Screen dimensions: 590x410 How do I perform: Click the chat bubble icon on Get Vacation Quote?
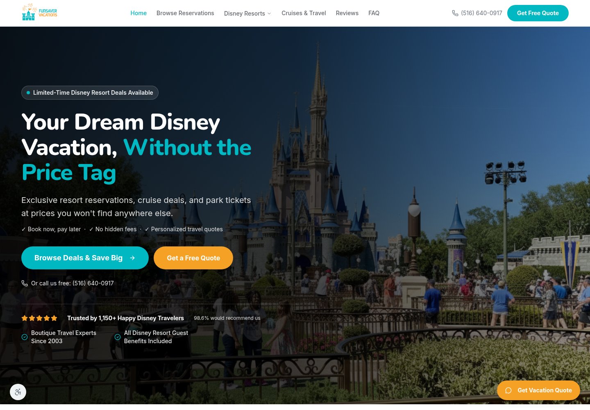pyautogui.click(x=508, y=390)
